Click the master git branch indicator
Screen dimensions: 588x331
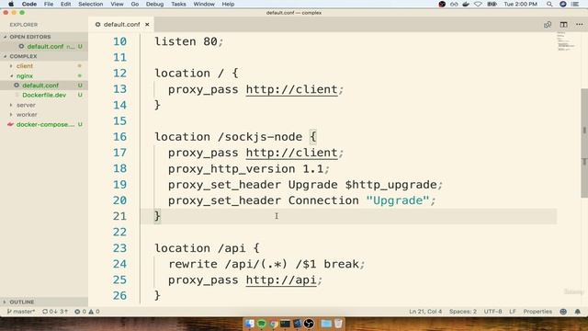(21, 312)
